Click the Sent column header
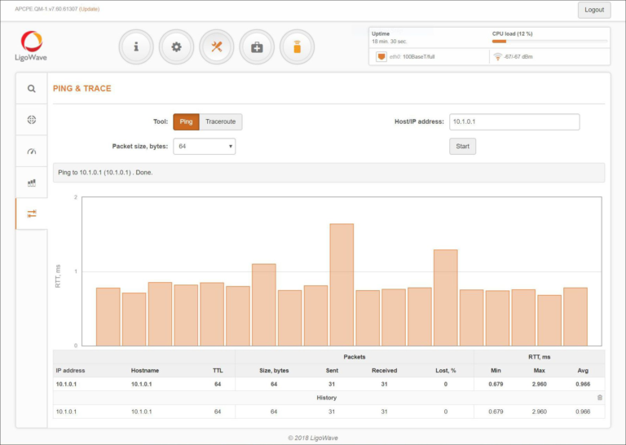Viewport: 626px width, 445px height. click(x=332, y=370)
